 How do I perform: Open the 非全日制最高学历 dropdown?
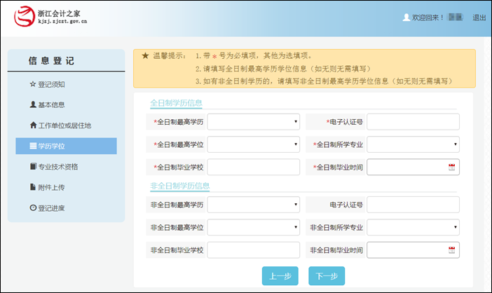pos(253,205)
